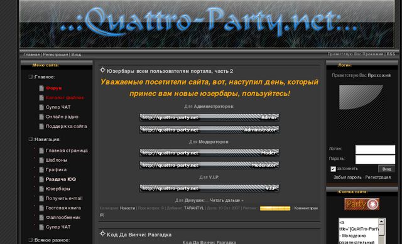Open Регистрация in the top navigation bar

pyautogui.click(x=55, y=55)
